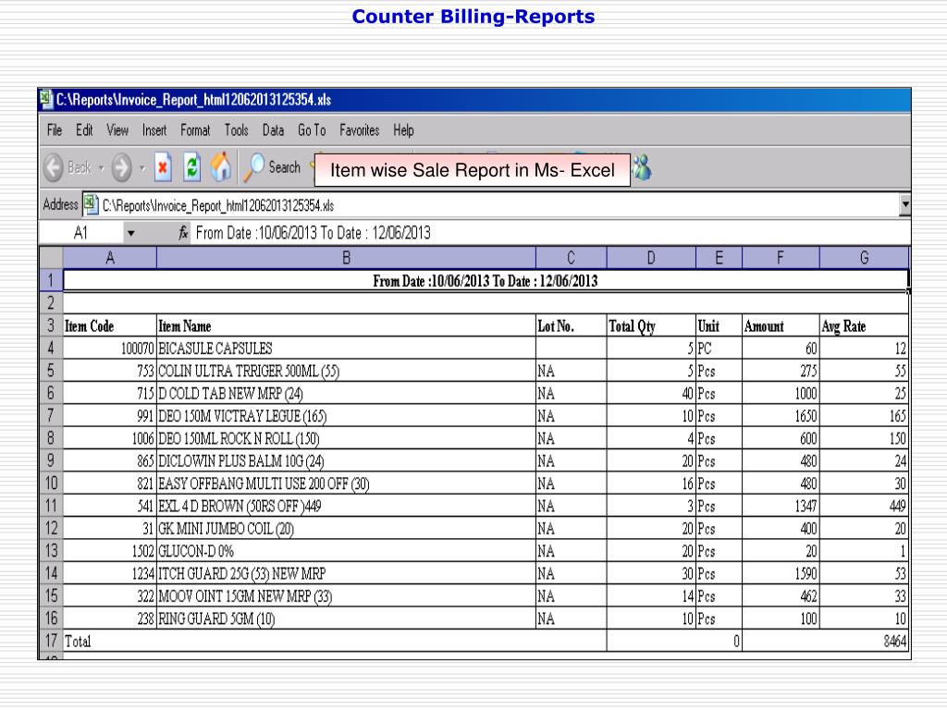Viewport: 947px width, 710px height.
Task: Click the Messenger buddies toolbar icon
Action: 642,167
